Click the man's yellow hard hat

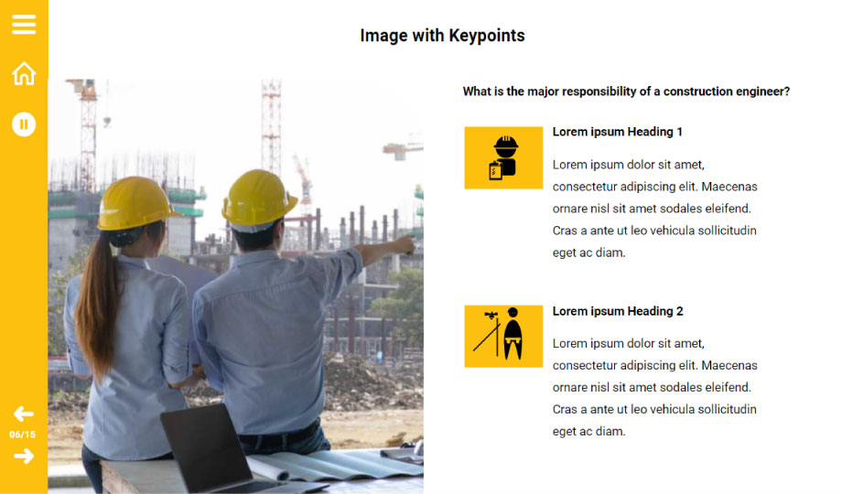click(258, 198)
